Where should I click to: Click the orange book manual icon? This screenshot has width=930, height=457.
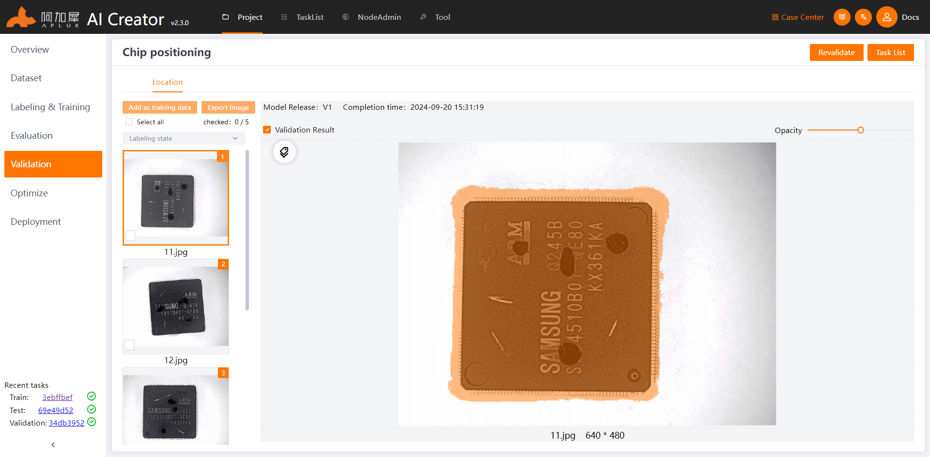(842, 17)
